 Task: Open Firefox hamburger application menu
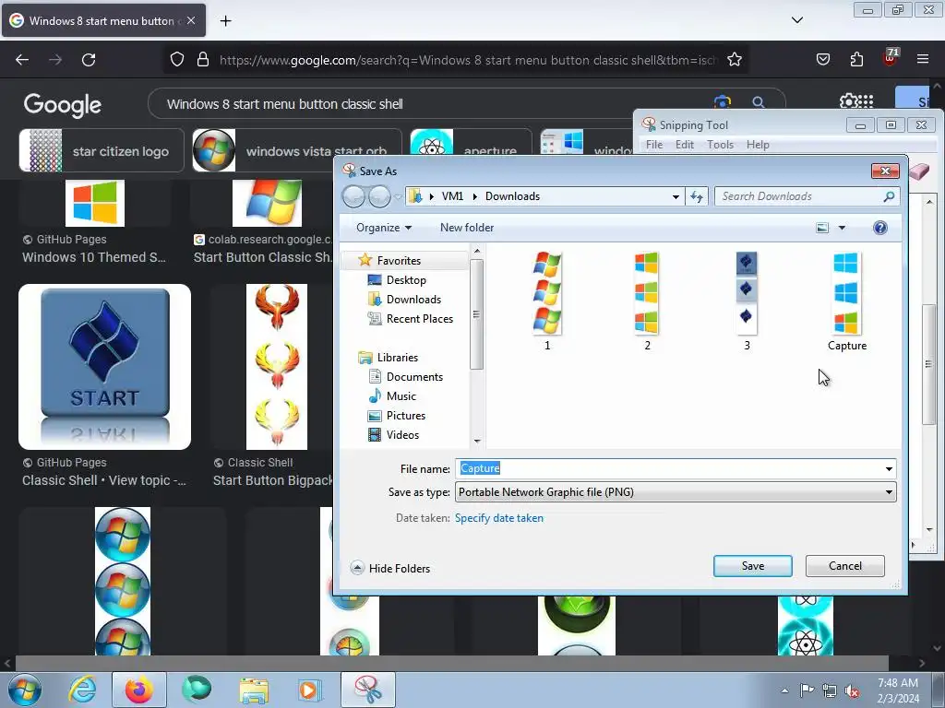(923, 60)
